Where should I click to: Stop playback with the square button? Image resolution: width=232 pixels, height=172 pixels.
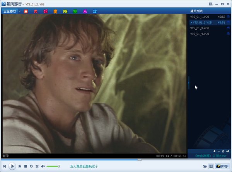(x=26, y=166)
